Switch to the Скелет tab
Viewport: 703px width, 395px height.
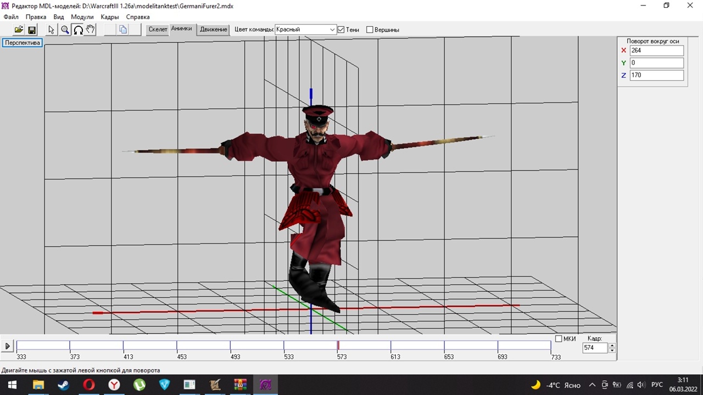click(x=158, y=30)
